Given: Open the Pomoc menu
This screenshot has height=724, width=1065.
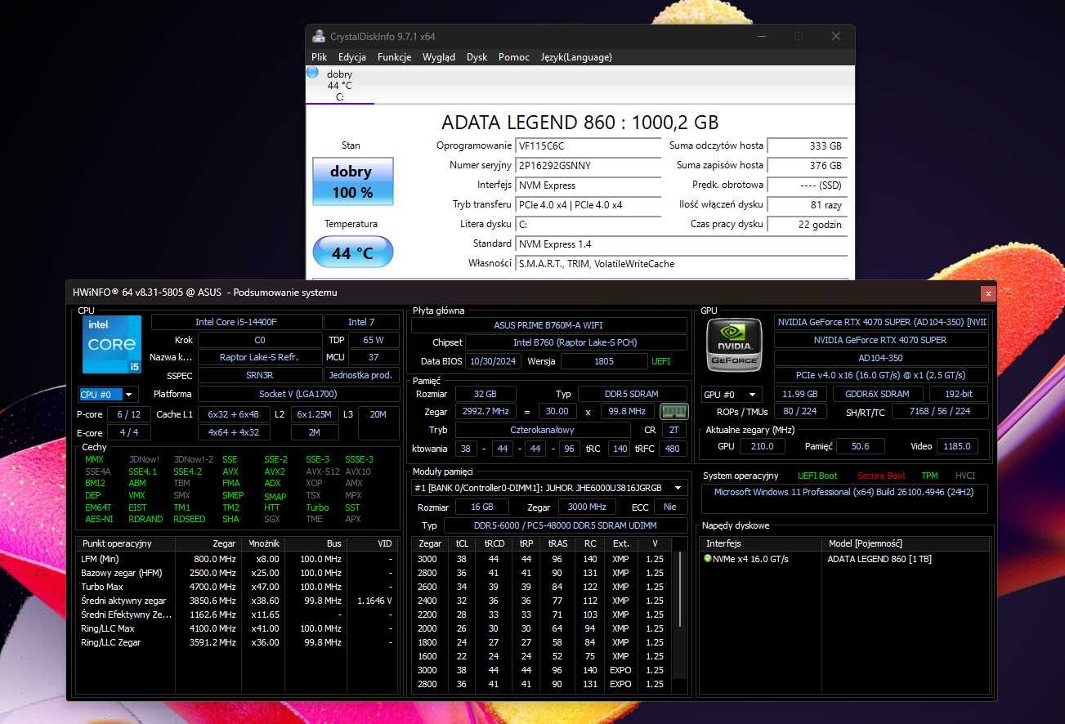Looking at the screenshot, I should tap(514, 57).
